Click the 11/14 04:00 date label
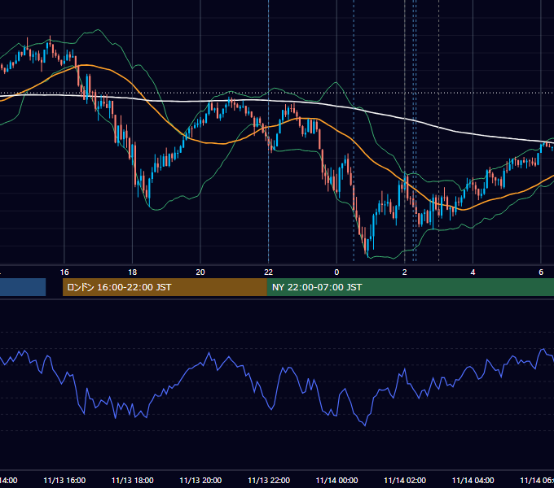554x488 pixels. tap(473, 481)
